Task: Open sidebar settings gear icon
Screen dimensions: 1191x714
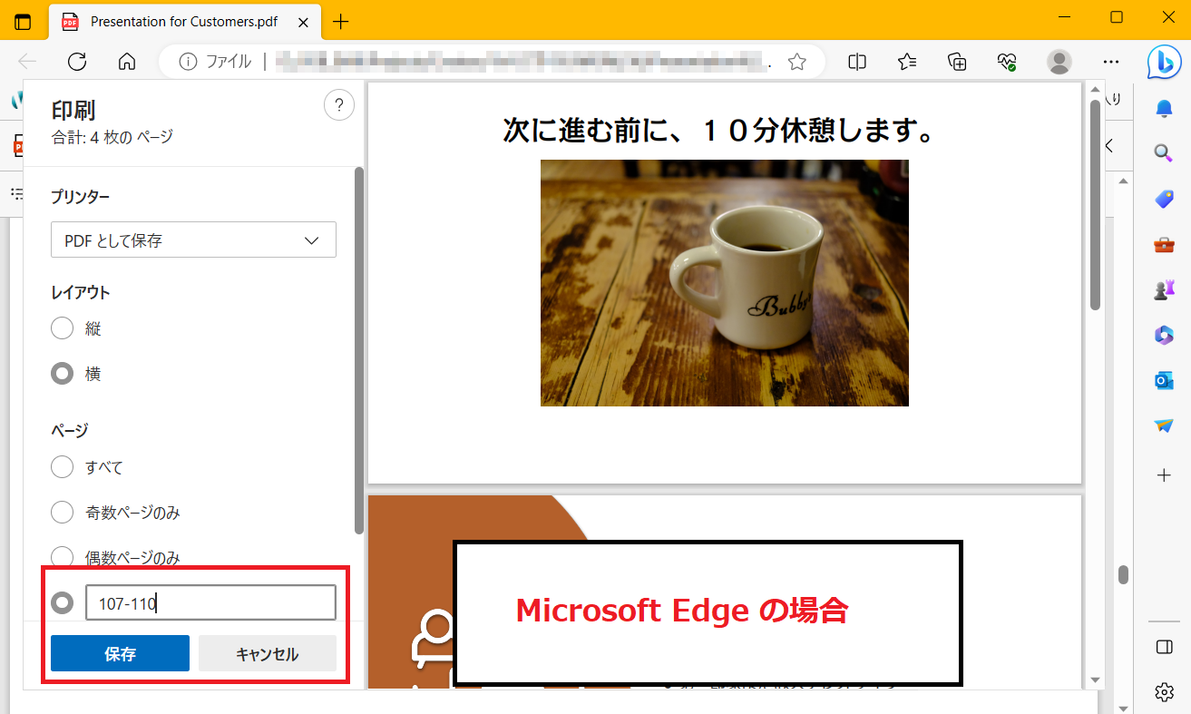Action: pos(1165,692)
